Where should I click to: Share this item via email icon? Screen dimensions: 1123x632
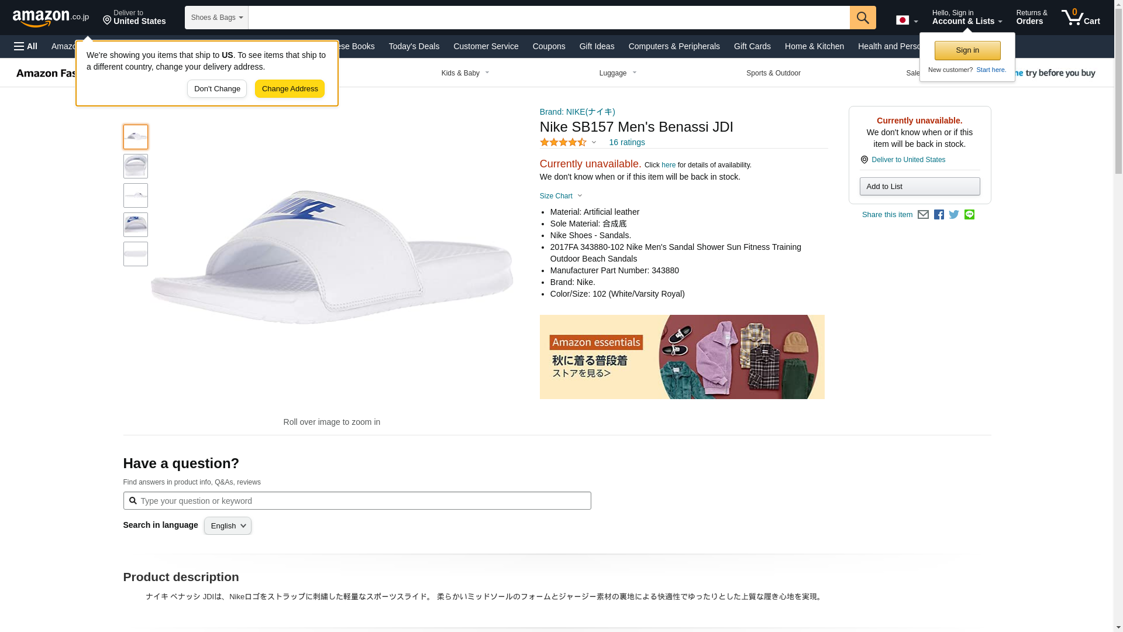pyautogui.click(x=923, y=215)
